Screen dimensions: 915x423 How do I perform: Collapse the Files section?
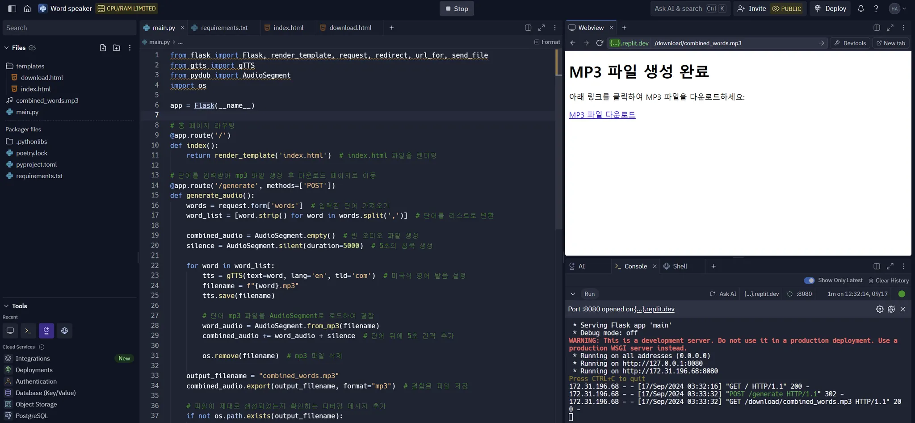6,48
